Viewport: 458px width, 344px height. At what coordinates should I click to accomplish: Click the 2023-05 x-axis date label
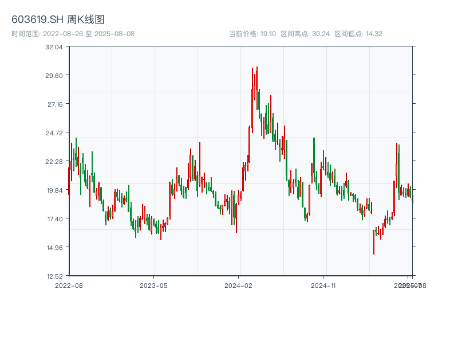point(153,285)
